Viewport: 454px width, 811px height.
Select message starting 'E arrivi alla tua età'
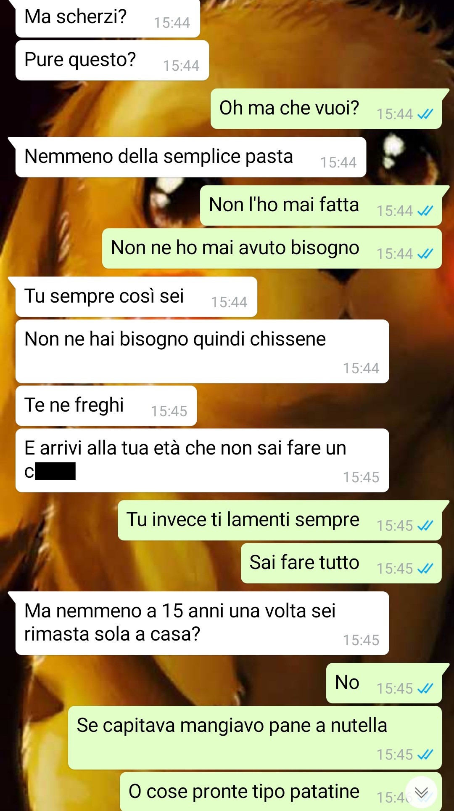pos(202,460)
